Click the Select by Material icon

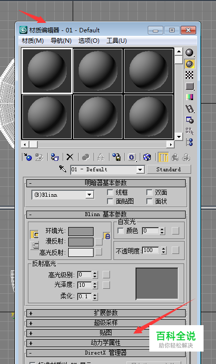[190, 131]
